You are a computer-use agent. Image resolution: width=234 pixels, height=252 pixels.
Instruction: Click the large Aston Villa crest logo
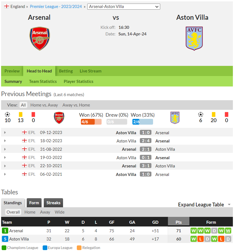[194, 38]
